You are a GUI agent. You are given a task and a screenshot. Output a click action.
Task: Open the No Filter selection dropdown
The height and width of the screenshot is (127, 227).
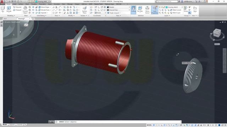pyautogui.click(x=140, y=10)
